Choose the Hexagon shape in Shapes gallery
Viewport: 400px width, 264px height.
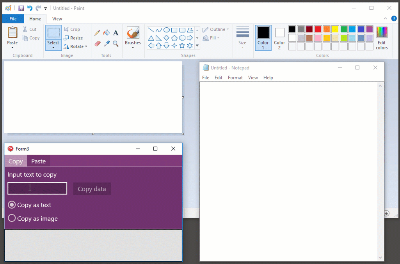[182, 38]
